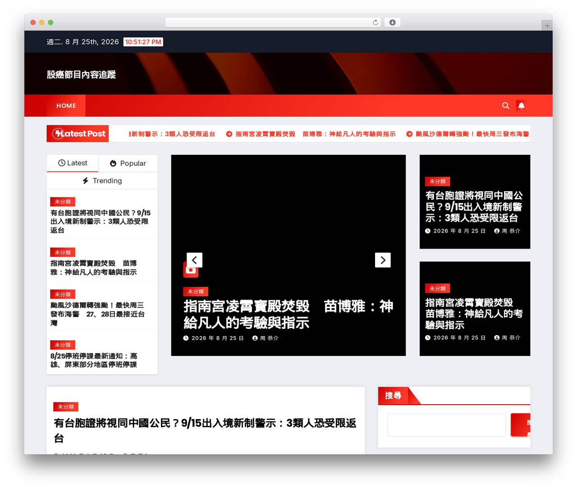Open the search magnifier in the red navbar
The width and height of the screenshot is (577, 489).
[x=506, y=106]
